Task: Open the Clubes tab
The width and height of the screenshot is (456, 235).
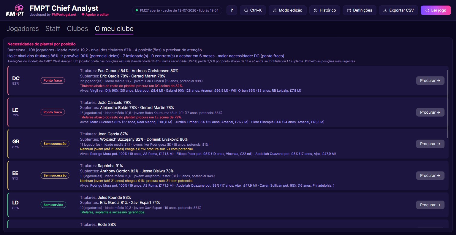Action: point(77,28)
